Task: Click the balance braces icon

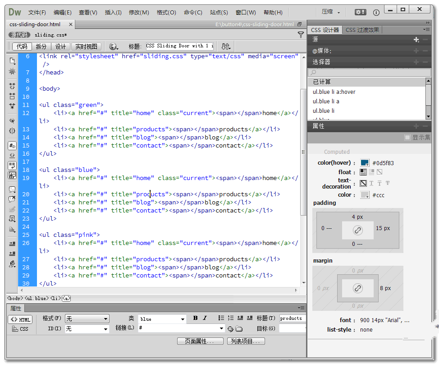Action: pos(12,131)
